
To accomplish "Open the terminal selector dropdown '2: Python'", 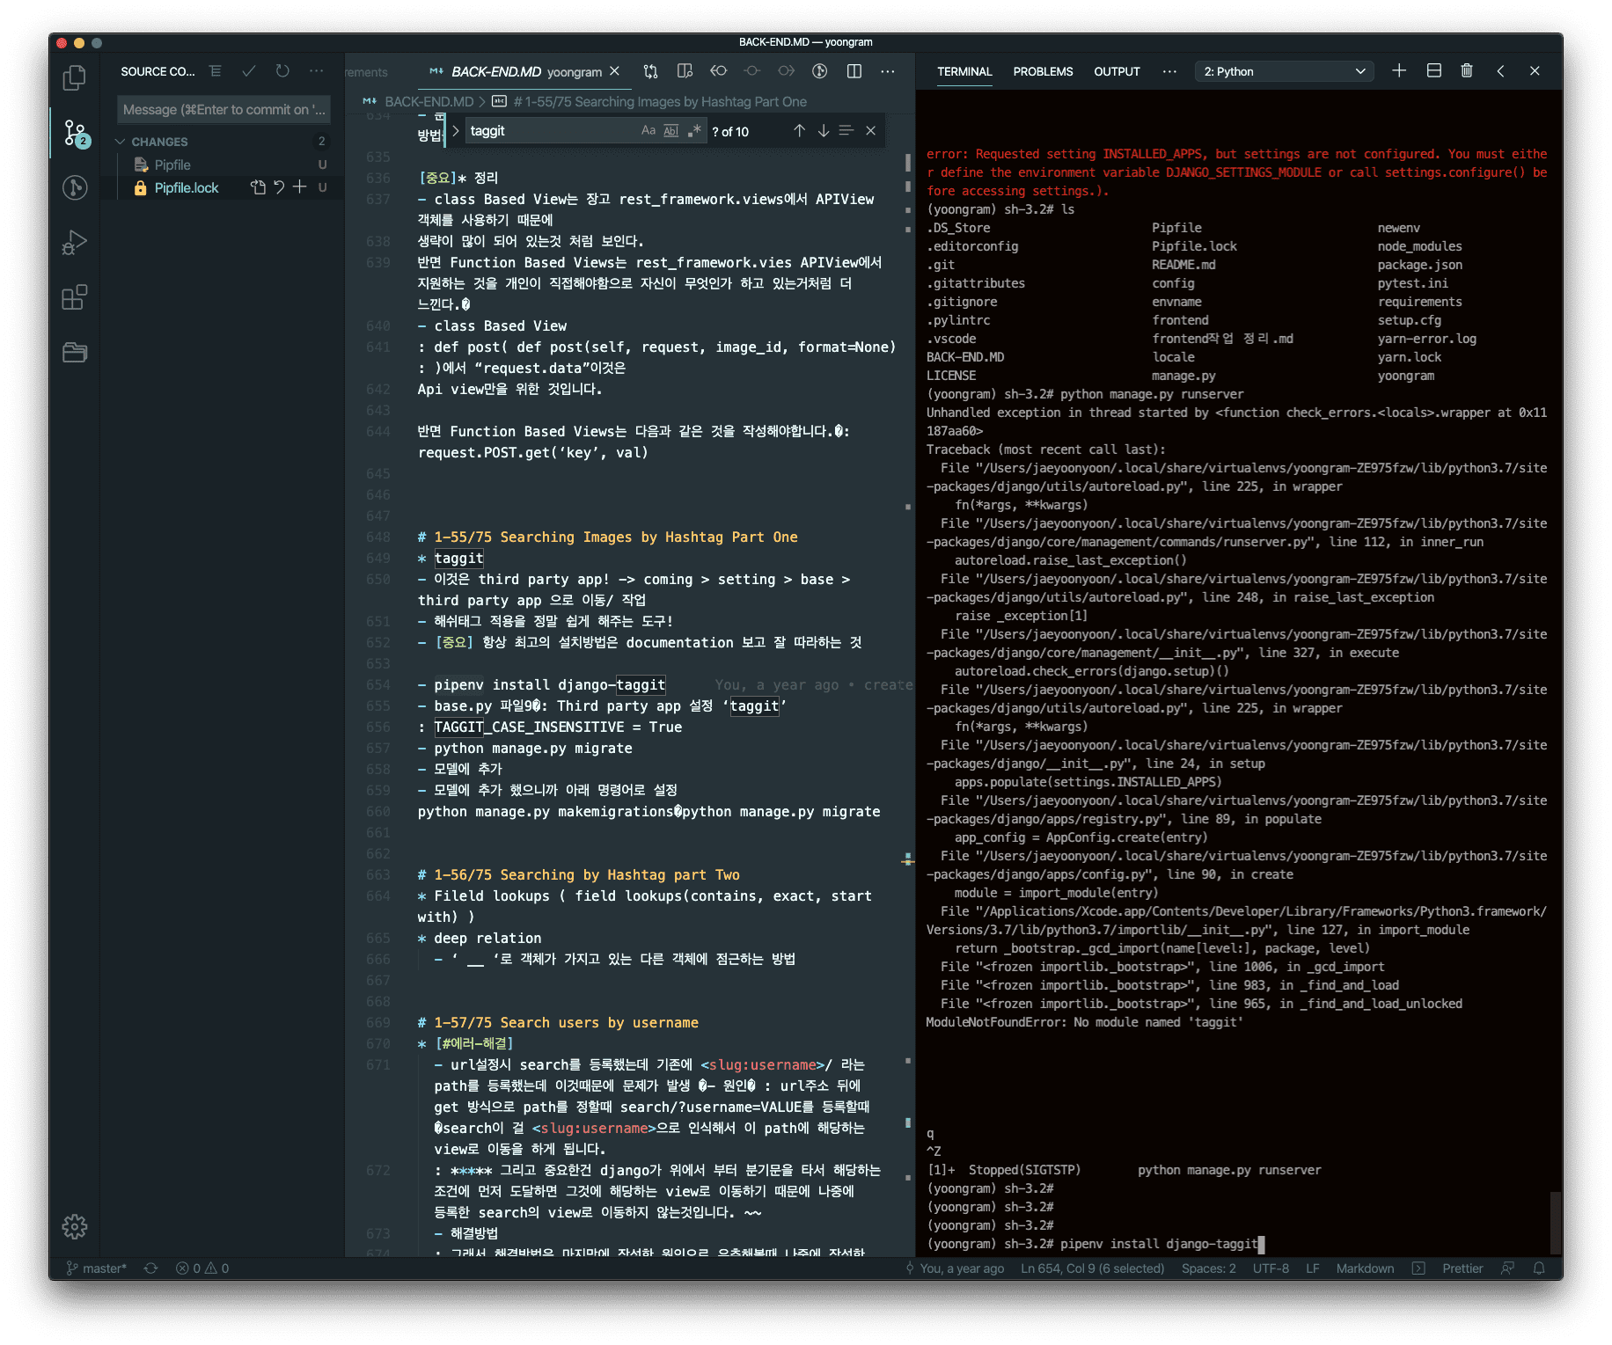I will click(x=1284, y=71).
